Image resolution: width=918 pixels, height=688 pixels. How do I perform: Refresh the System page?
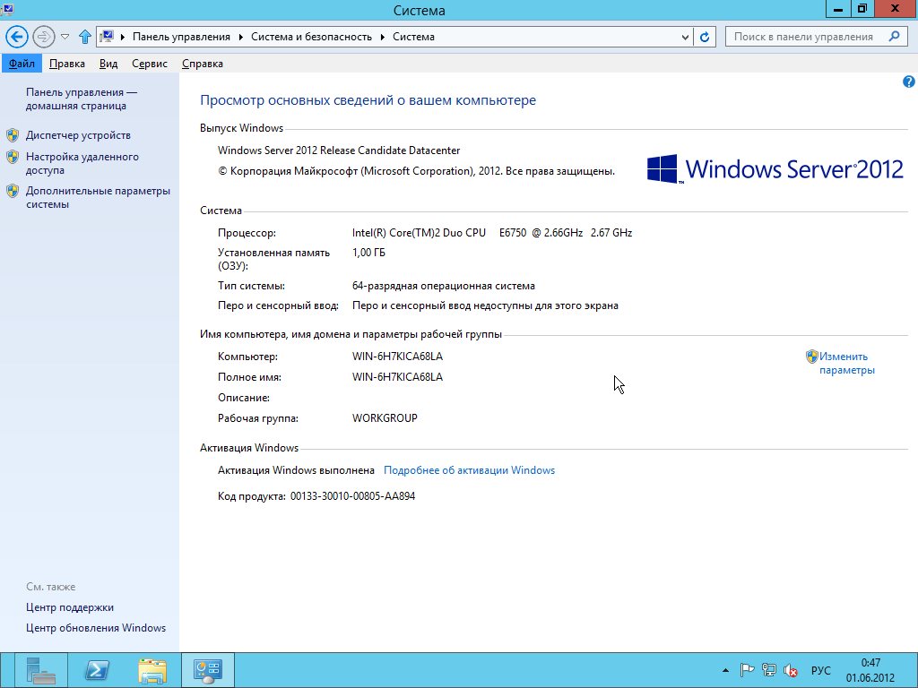tap(705, 37)
